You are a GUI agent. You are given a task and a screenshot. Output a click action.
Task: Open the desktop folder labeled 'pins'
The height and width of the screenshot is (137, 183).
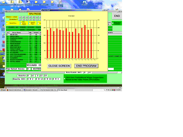coord(52,3)
